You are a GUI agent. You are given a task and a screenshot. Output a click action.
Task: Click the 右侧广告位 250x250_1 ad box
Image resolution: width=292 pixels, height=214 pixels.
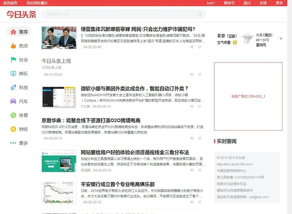coord(248,96)
